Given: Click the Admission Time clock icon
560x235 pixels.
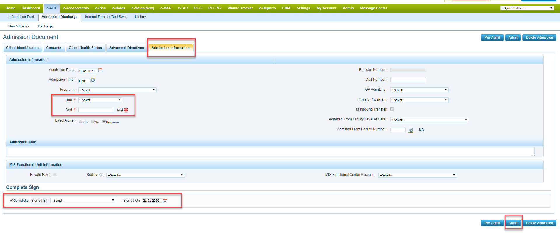Looking at the screenshot, I should 93,80.
